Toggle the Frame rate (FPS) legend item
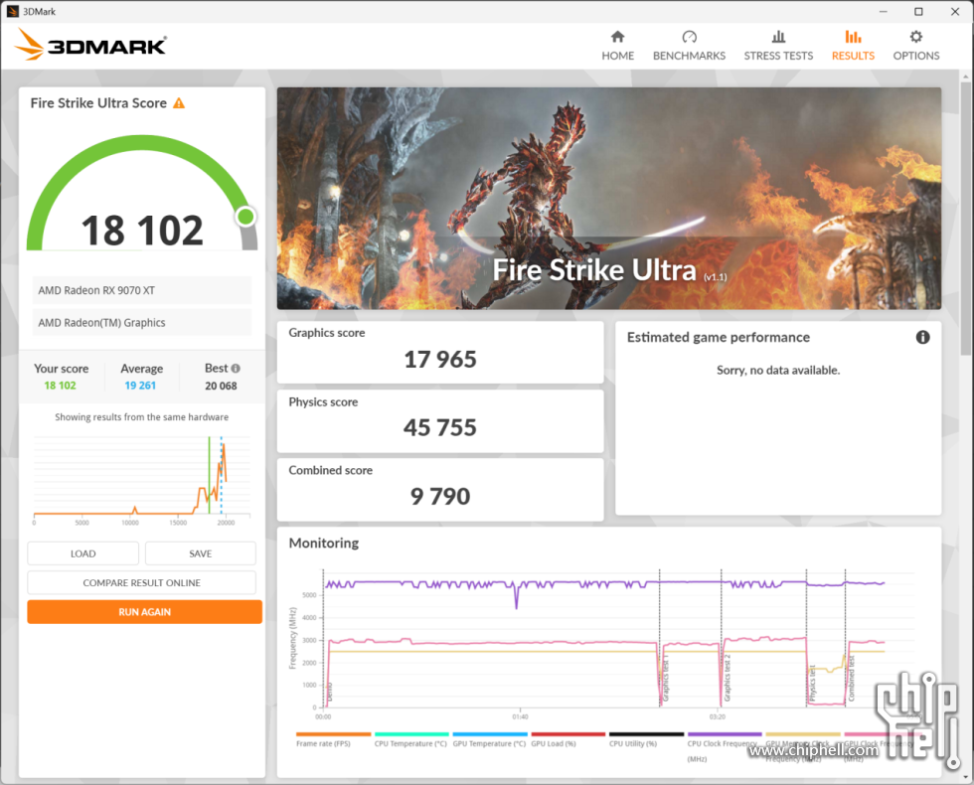The width and height of the screenshot is (974, 785). pyautogui.click(x=333, y=739)
